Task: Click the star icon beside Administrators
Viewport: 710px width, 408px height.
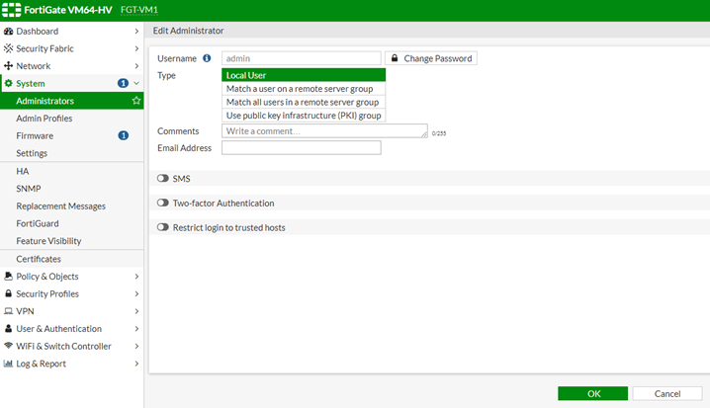Action: pyautogui.click(x=136, y=101)
